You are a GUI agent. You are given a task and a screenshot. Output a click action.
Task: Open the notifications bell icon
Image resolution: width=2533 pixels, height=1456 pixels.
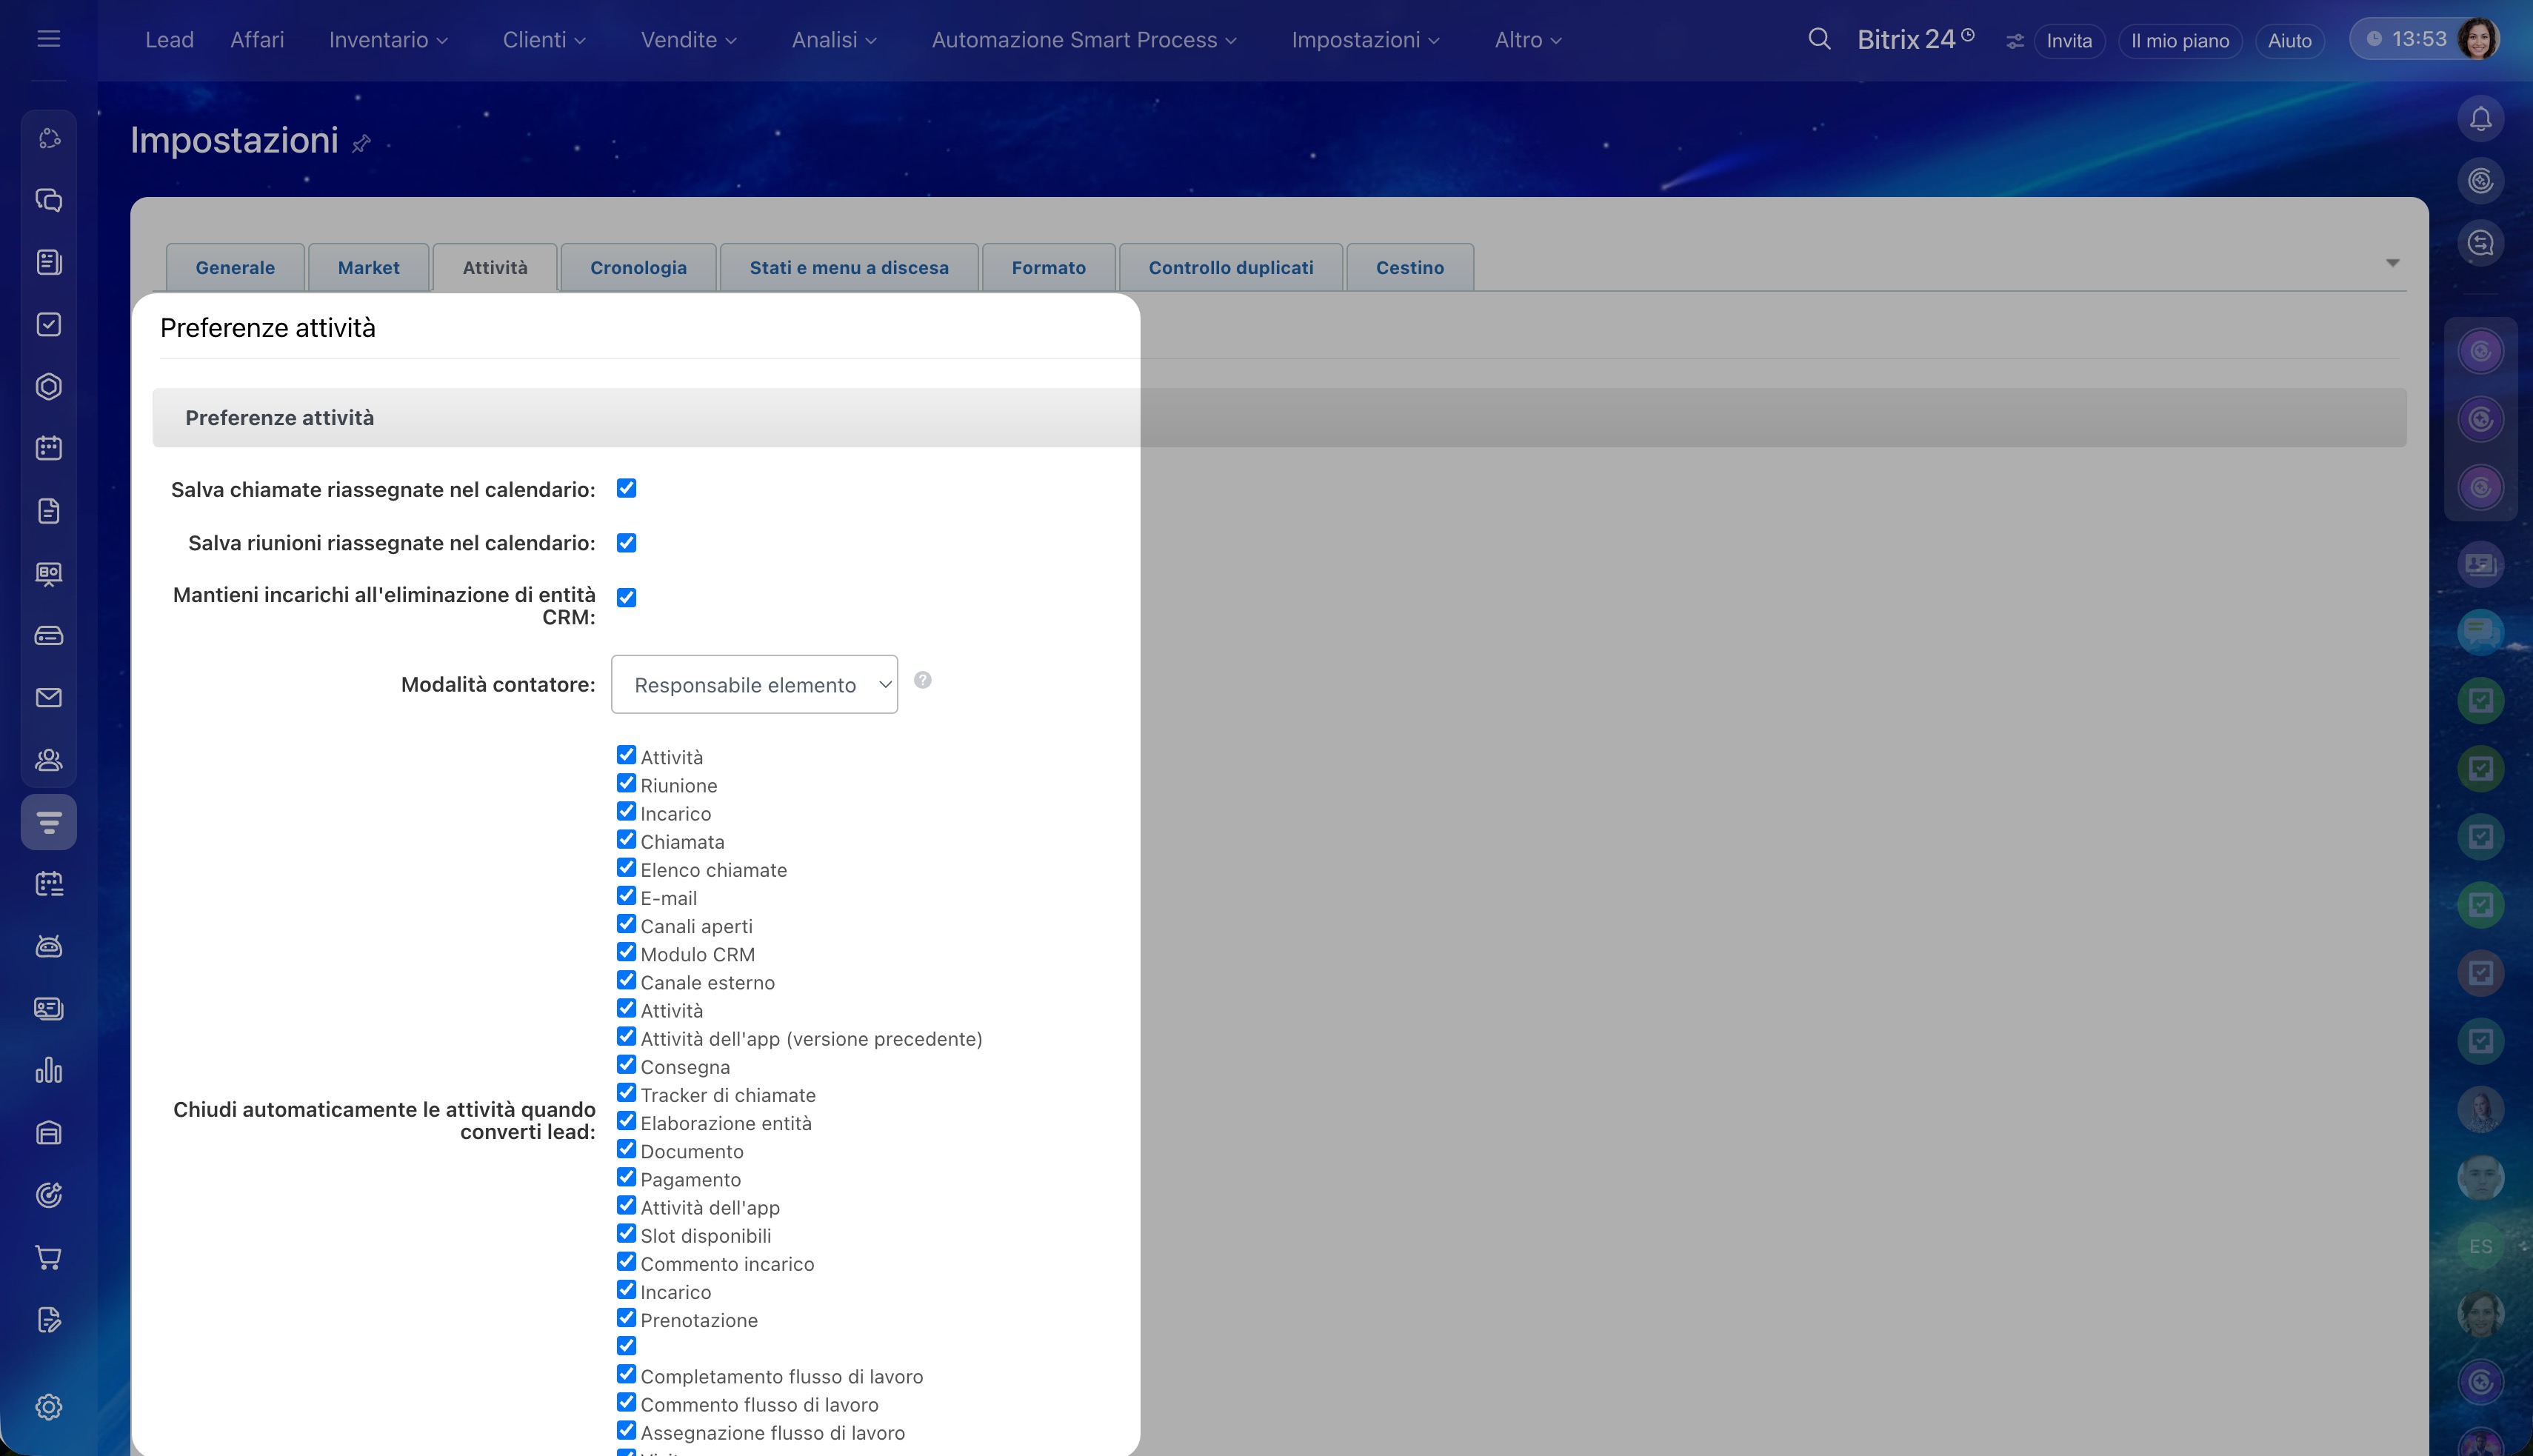(x=2480, y=119)
